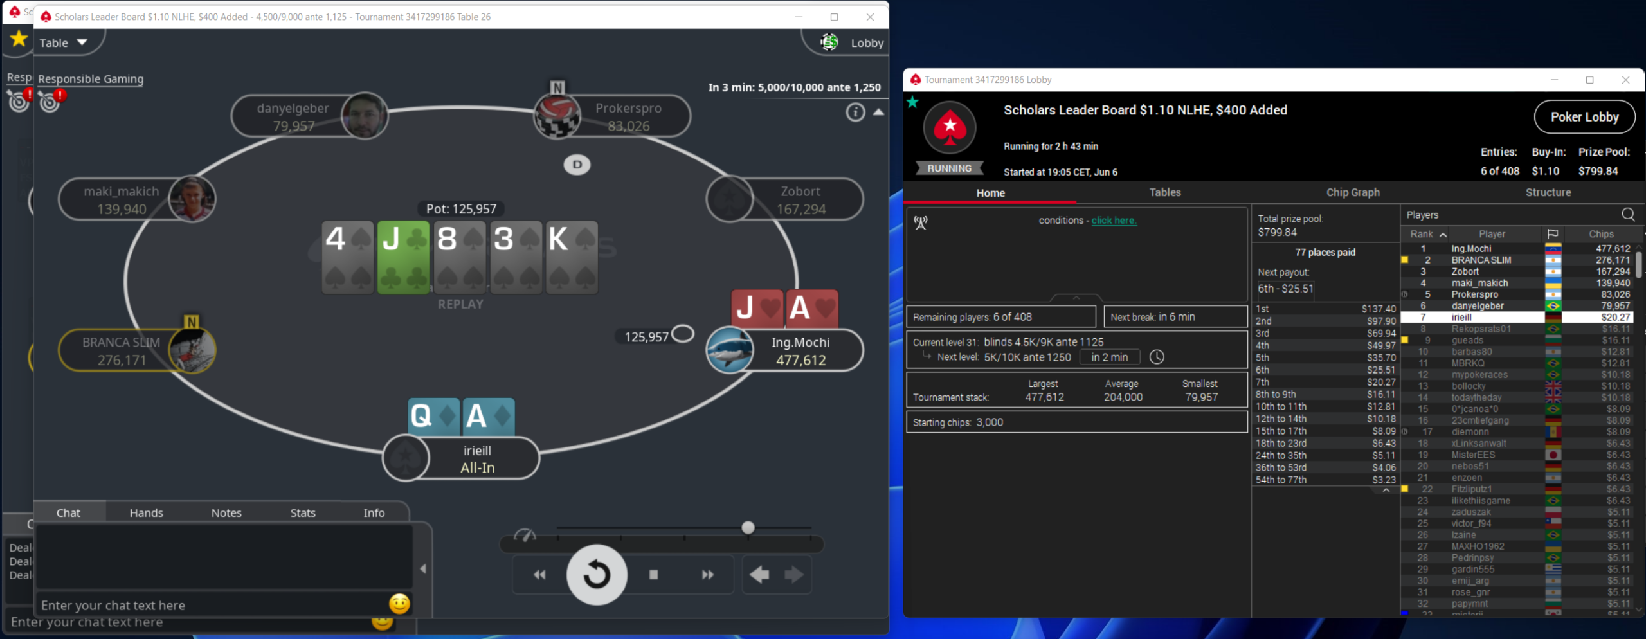Switch to the Home tab in Tournament Lobby
Viewport: 1646px width, 639px height.
(x=990, y=193)
